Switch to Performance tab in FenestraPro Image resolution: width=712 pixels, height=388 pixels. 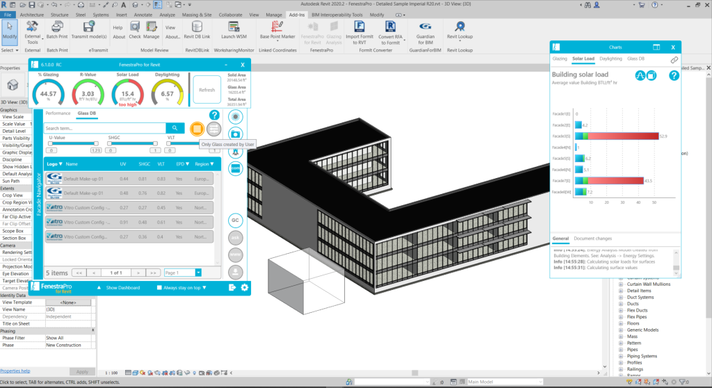click(58, 113)
